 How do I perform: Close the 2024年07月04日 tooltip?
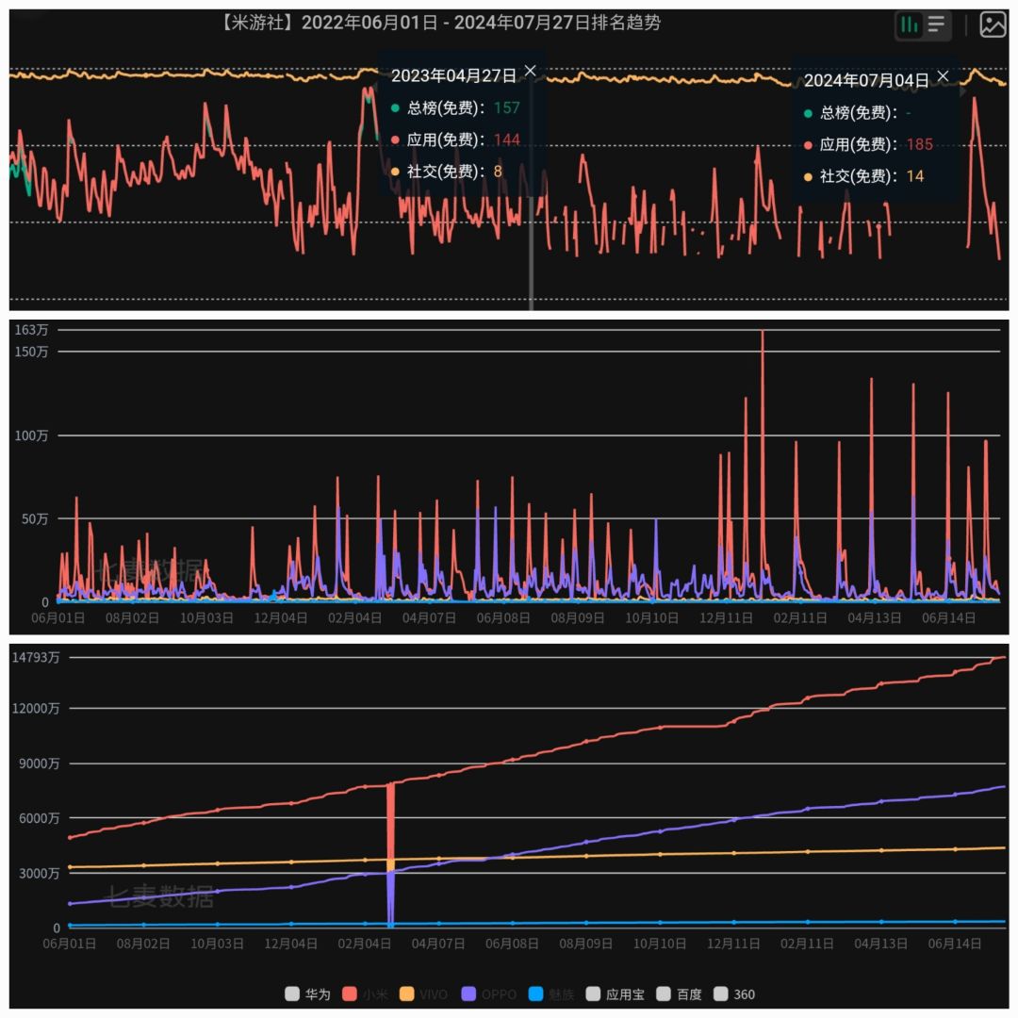(944, 76)
